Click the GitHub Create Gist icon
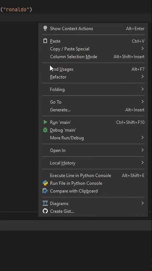152x271 pixels. 45,211
